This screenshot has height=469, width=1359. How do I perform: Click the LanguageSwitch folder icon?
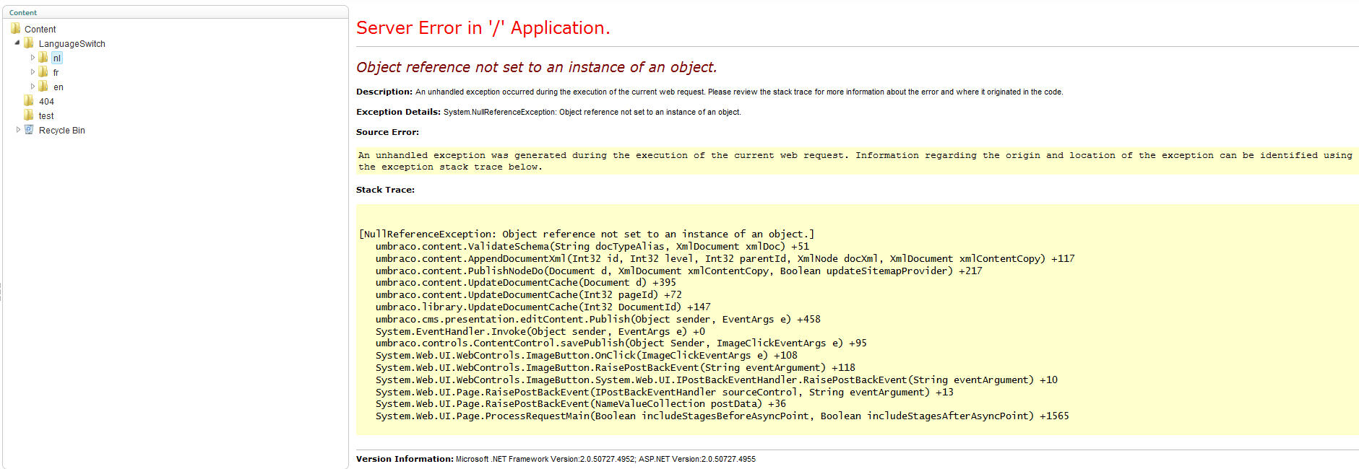[29, 43]
